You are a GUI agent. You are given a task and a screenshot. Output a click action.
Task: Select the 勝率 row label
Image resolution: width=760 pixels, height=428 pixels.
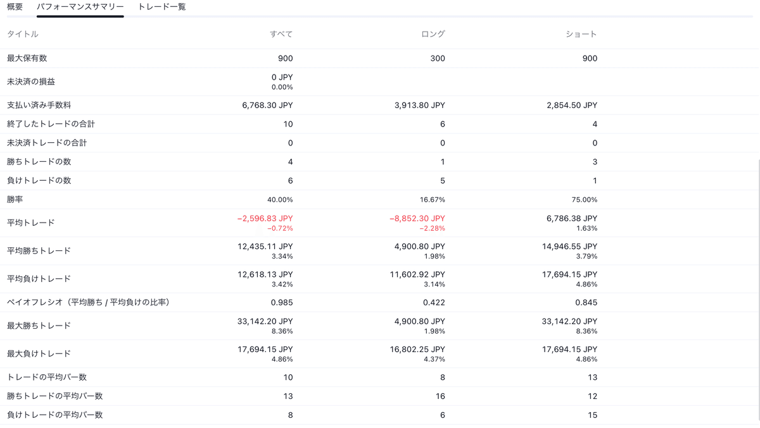(15, 200)
